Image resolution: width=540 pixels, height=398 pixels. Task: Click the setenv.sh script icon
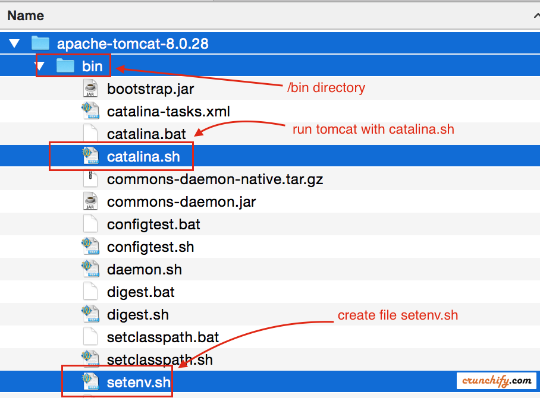click(x=90, y=383)
